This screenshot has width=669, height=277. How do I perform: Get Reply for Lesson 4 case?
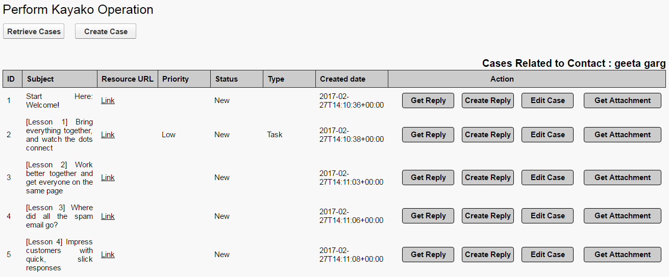pos(428,255)
